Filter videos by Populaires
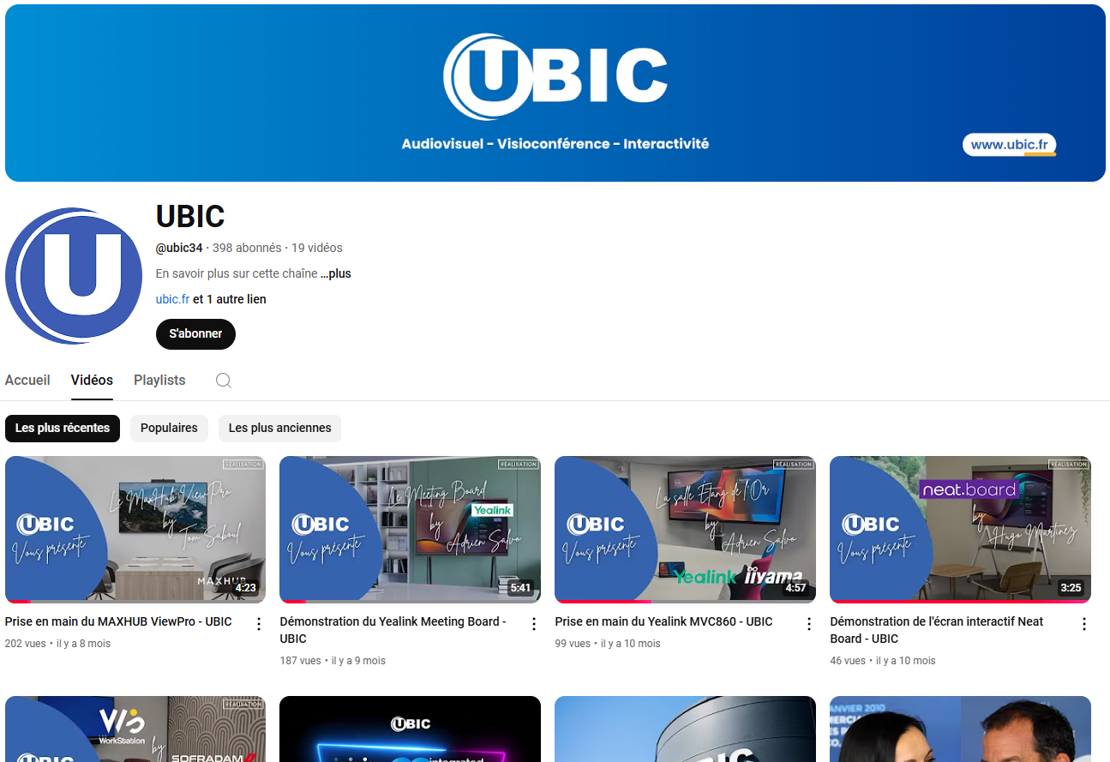The width and height of the screenshot is (1110, 762). point(169,428)
